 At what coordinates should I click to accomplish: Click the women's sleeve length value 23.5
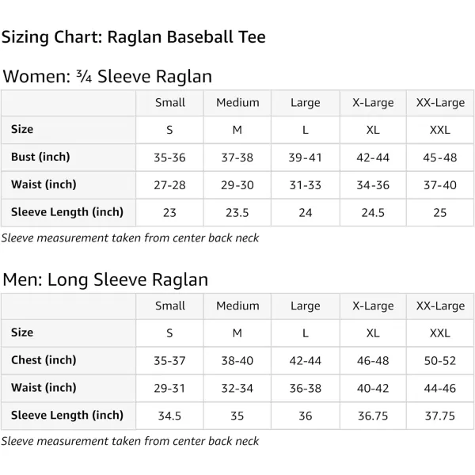[237, 213]
